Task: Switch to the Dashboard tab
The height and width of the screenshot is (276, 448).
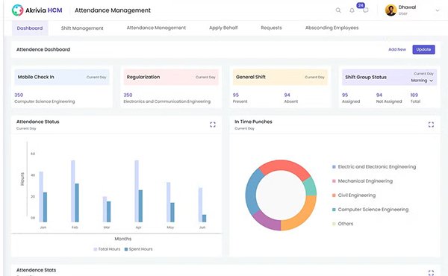Action: [x=30, y=28]
